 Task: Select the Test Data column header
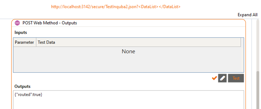pyautogui.click(x=138, y=42)
